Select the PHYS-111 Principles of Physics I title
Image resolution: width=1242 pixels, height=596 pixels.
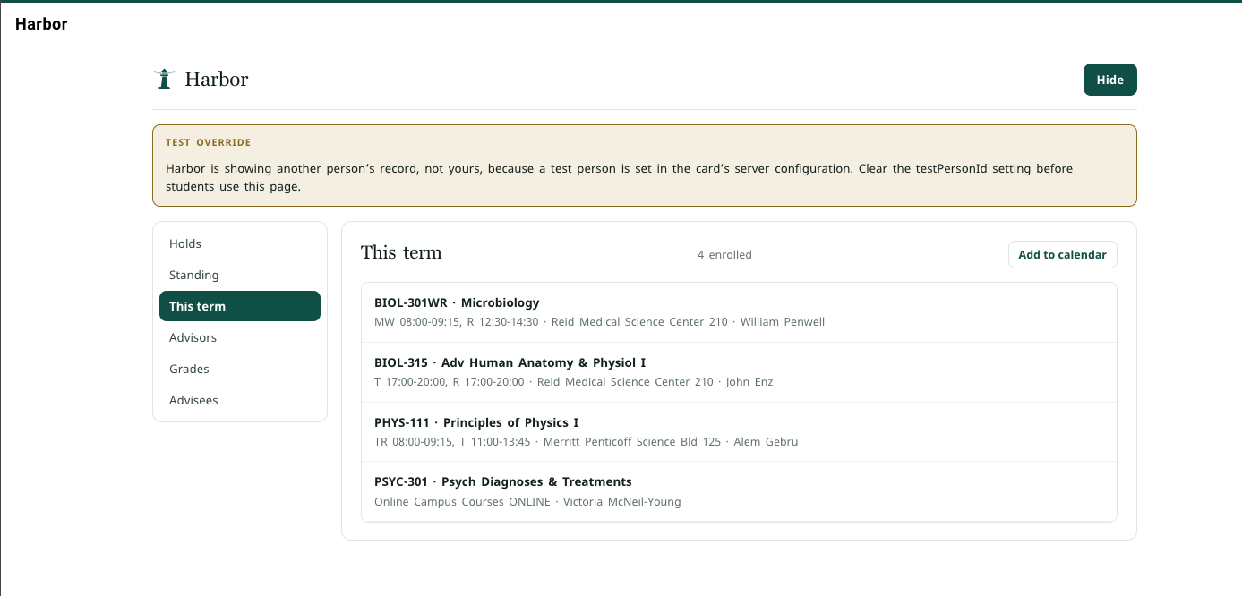(x=476, y=422)
